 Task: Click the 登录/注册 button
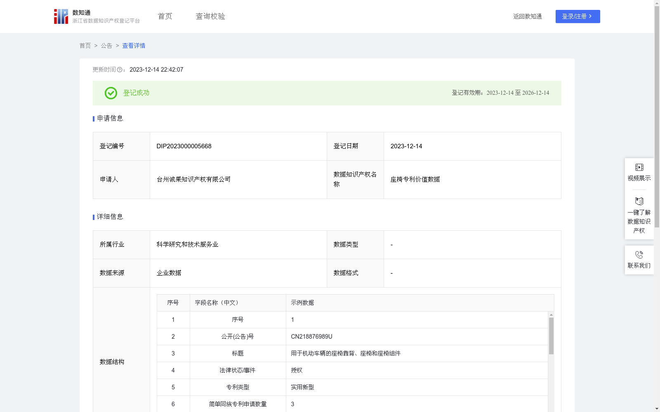[x=577, y=16]
